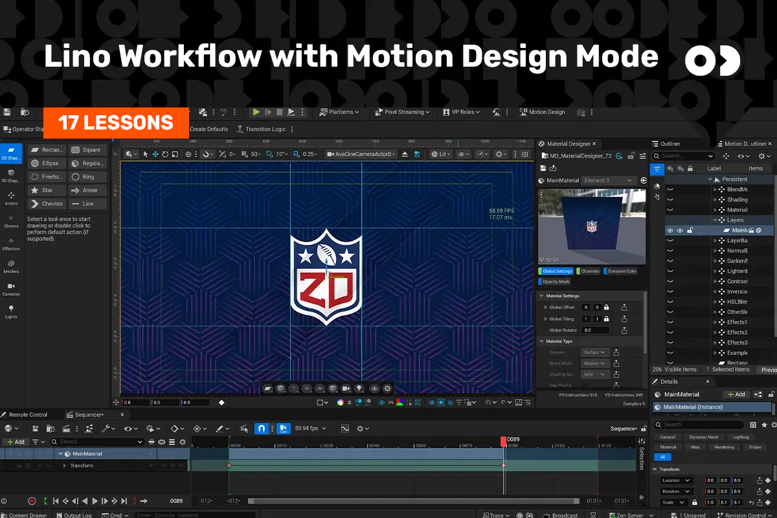Click the viewport select-mode arrow icon

[145, 154]
